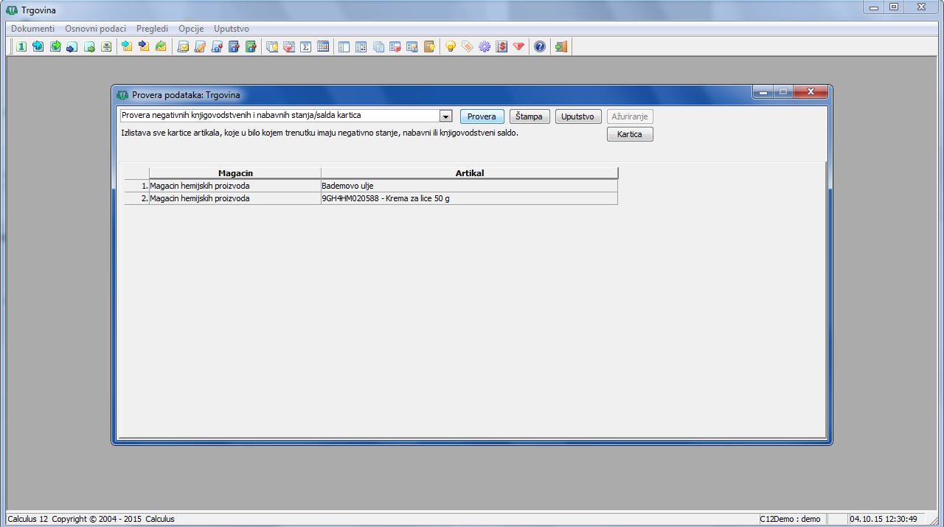Open the Pregledi menu
This screenshot has width=944, height=527.
152,29
